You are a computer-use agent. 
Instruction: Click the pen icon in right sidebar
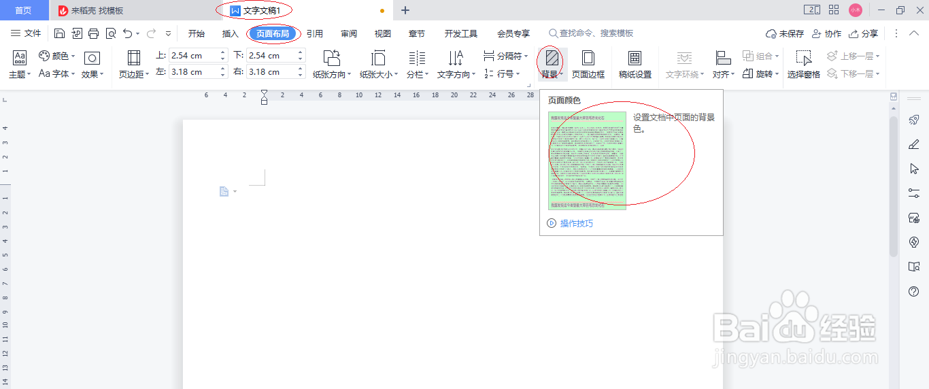913,144
